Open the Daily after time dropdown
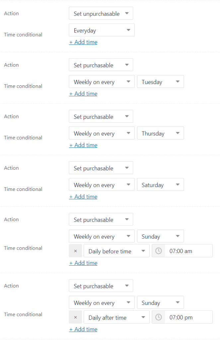Screen dimensions: 220x340 point(116,317)
